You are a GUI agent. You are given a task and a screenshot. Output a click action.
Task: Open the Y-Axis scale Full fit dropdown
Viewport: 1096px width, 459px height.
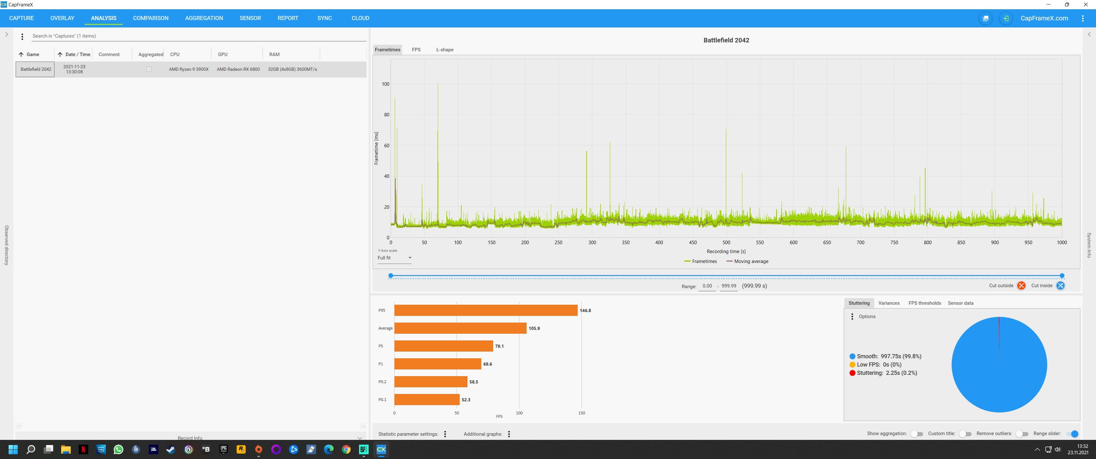(394, 258)
